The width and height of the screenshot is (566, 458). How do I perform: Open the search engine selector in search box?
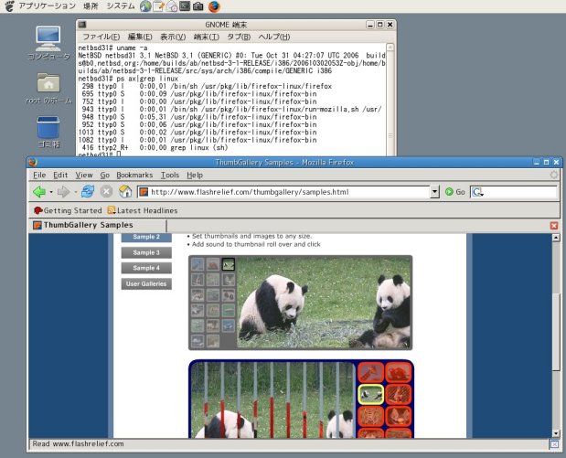[x=477, y=192]
